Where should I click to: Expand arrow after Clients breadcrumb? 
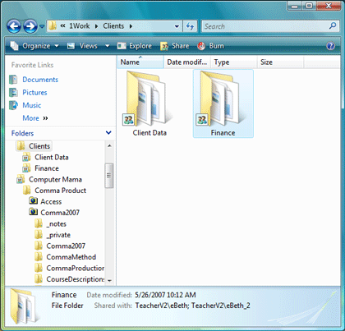click(131, 26)
